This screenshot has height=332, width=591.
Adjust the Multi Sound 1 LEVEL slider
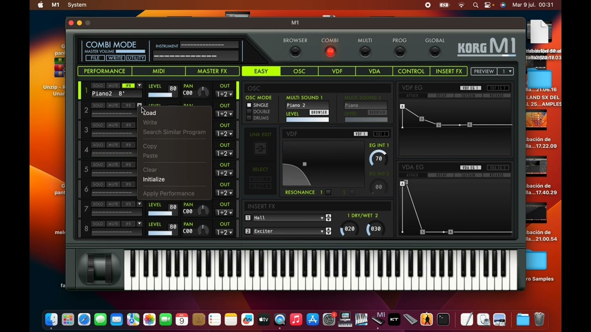[308, 119]
